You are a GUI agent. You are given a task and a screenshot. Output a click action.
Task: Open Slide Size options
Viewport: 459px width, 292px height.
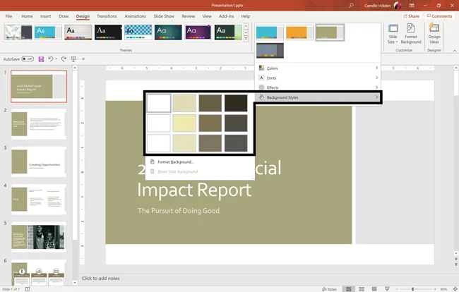point(393,34)
